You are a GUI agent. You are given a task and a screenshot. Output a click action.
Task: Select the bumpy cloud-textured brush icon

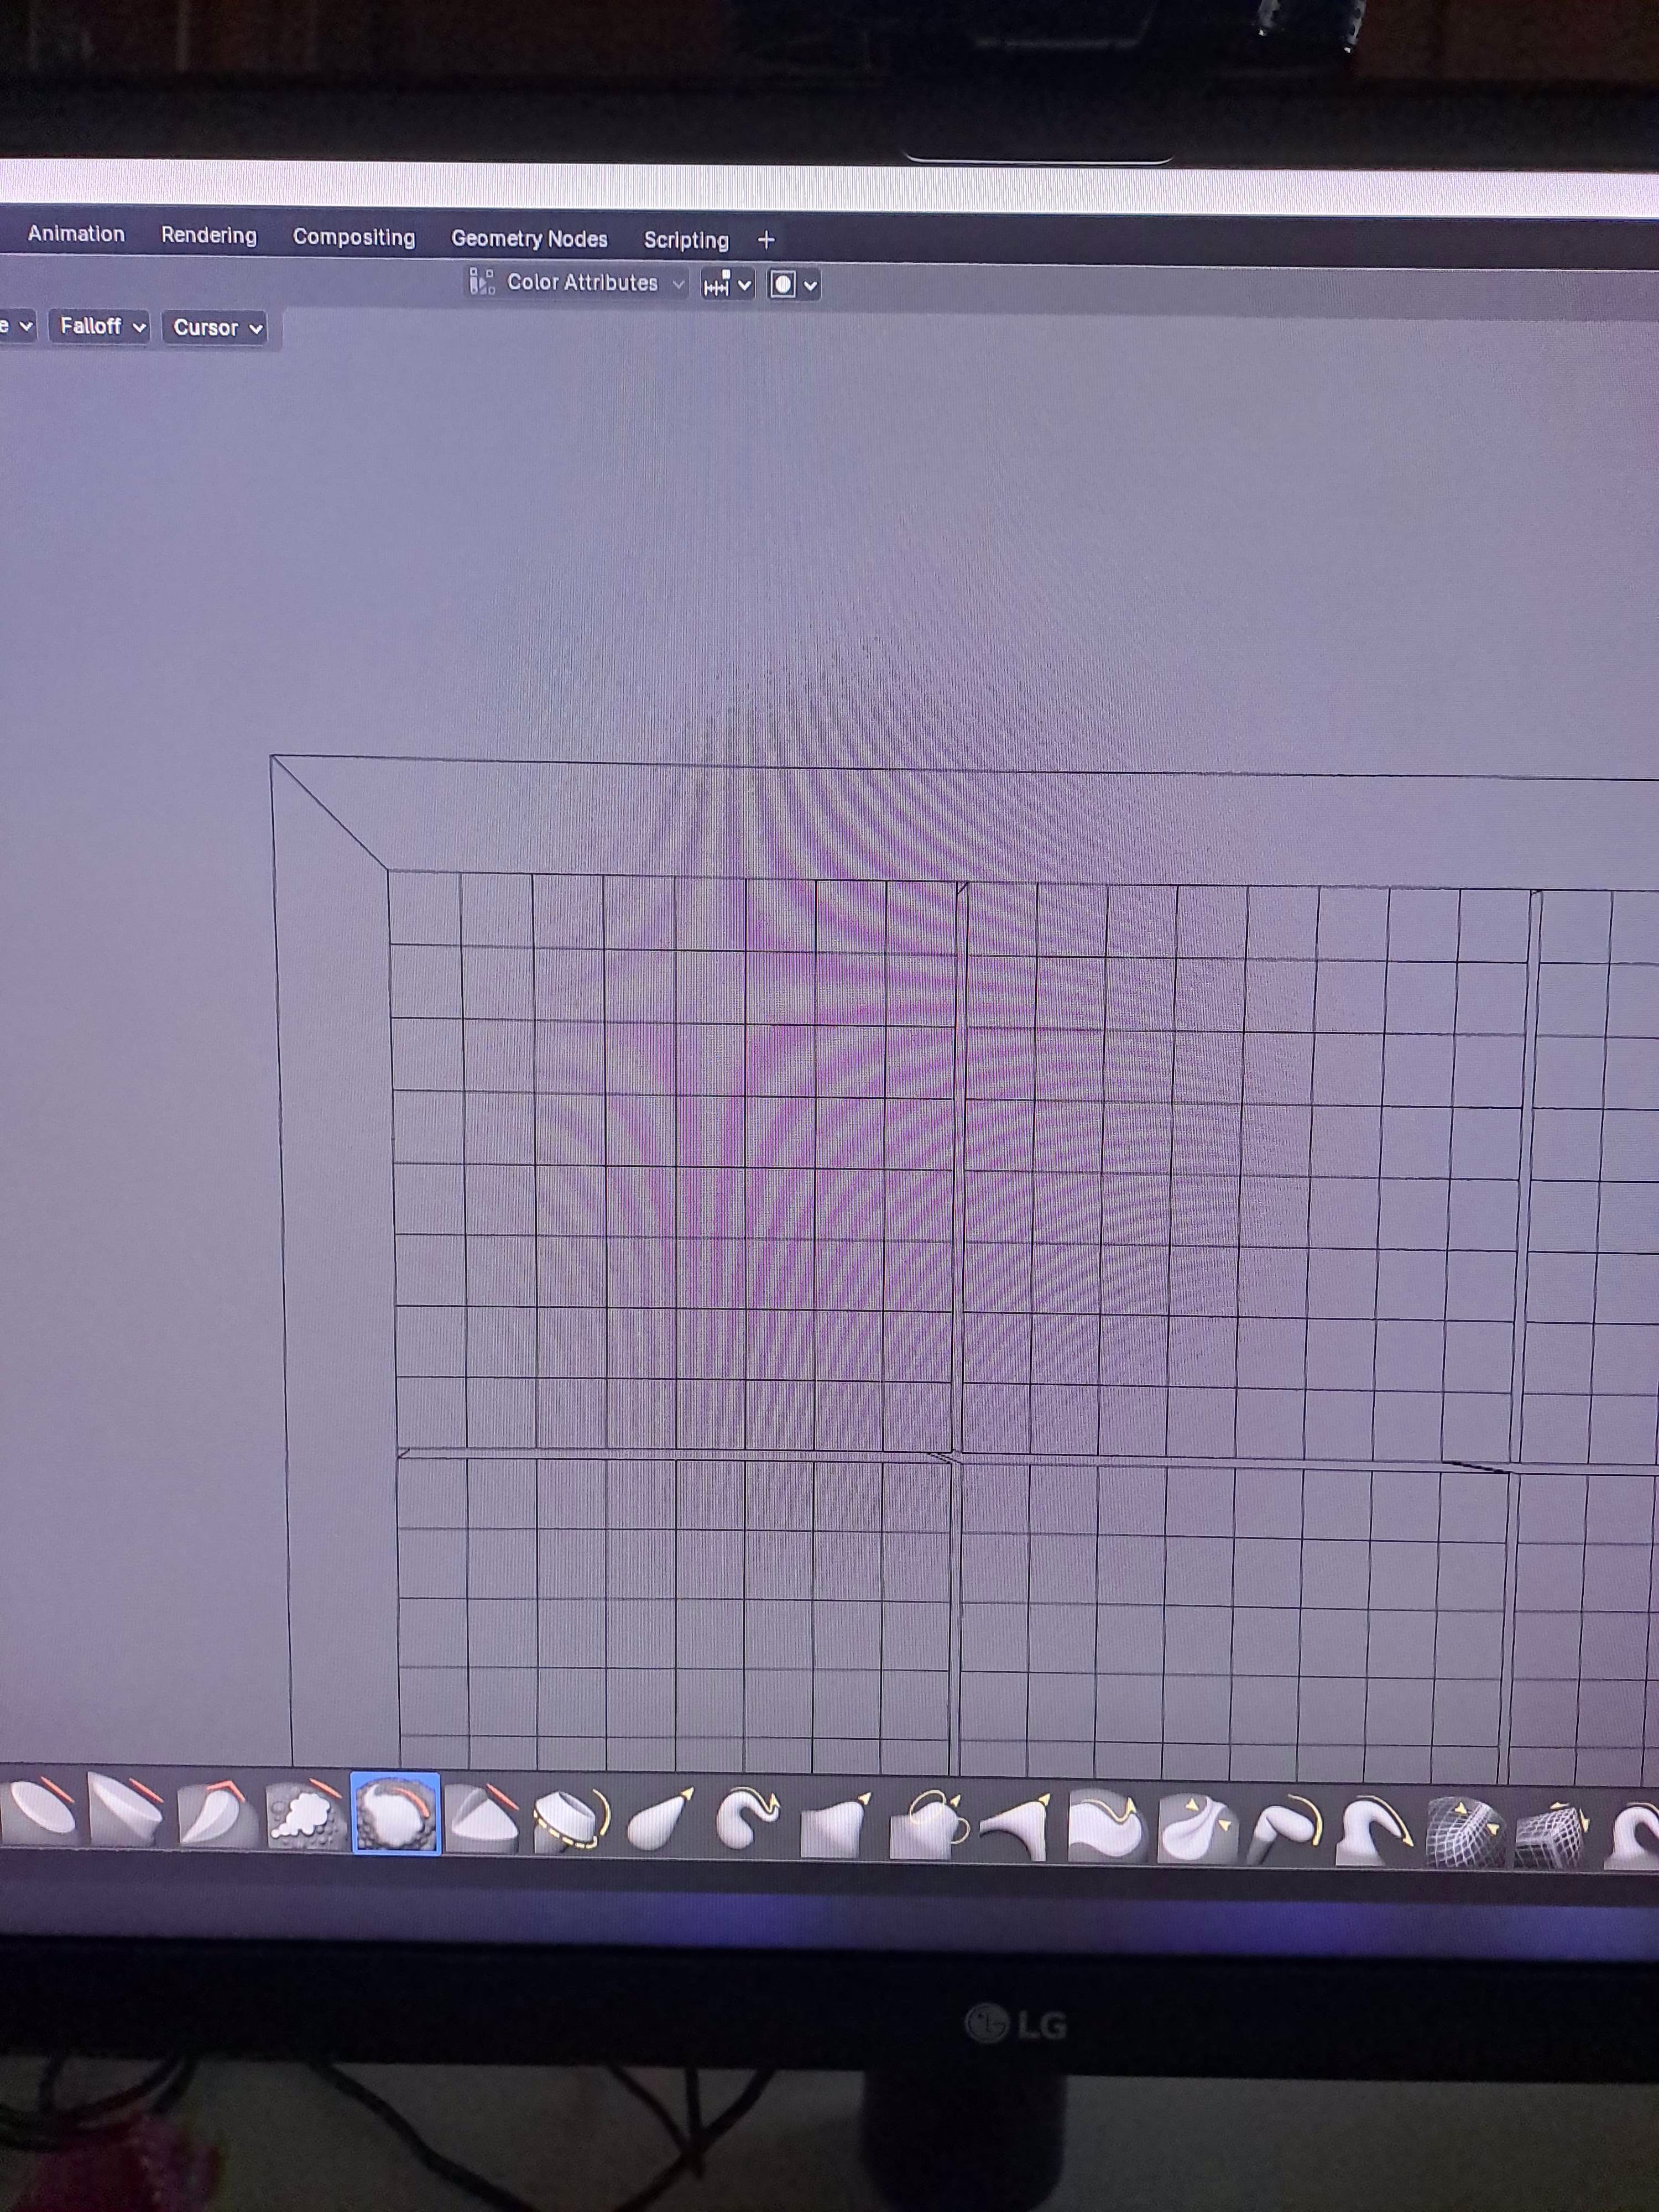coord(306,1816)
